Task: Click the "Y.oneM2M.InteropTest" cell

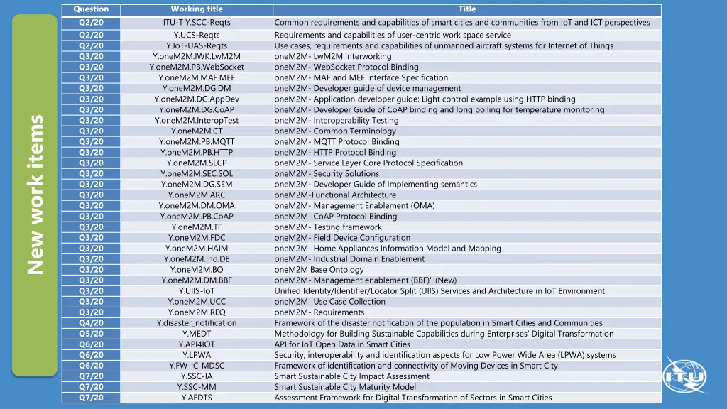Action: click(197, 121)
